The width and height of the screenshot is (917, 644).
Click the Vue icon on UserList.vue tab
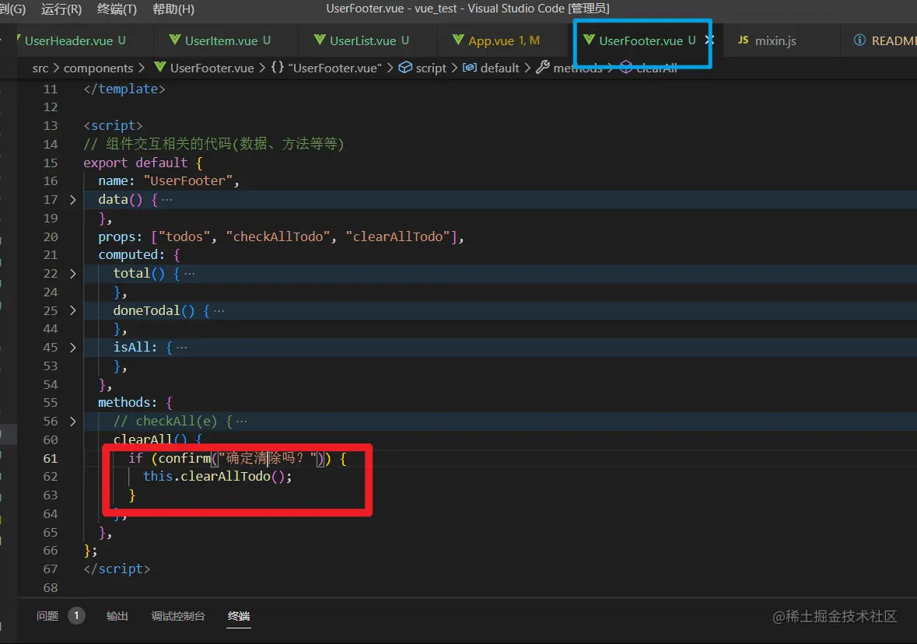pos(320,39)
